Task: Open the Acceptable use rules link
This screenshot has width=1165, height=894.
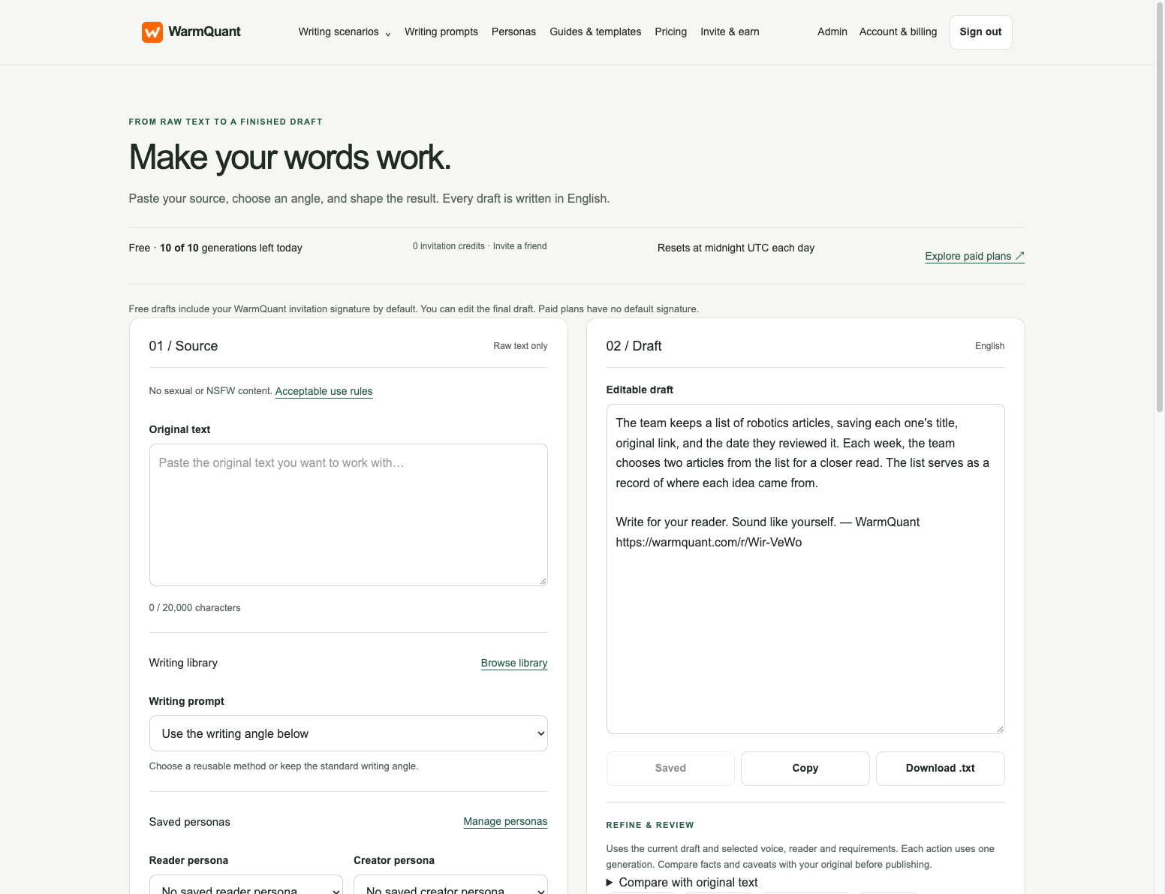Action: (x=324, y=391)
